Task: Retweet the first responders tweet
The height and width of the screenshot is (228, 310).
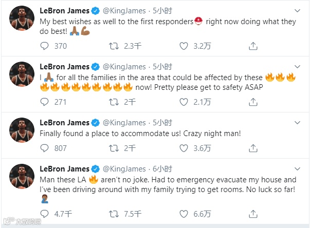Action: click(114, 46)
